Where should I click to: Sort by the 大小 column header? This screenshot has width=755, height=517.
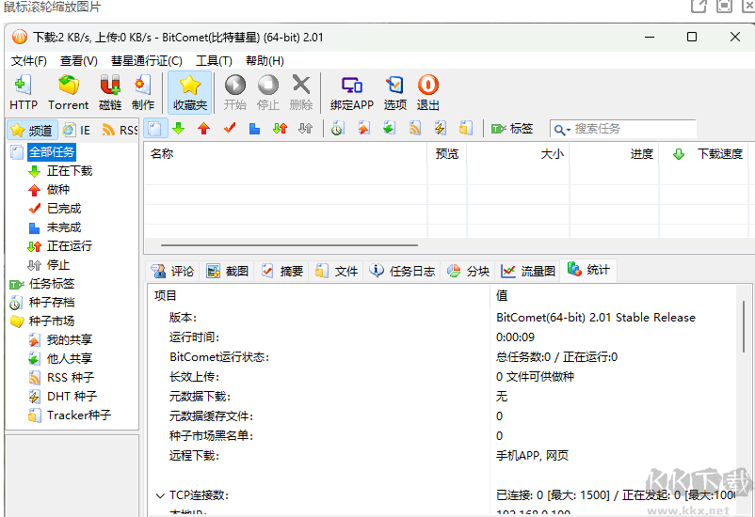[x=519, y=154]
